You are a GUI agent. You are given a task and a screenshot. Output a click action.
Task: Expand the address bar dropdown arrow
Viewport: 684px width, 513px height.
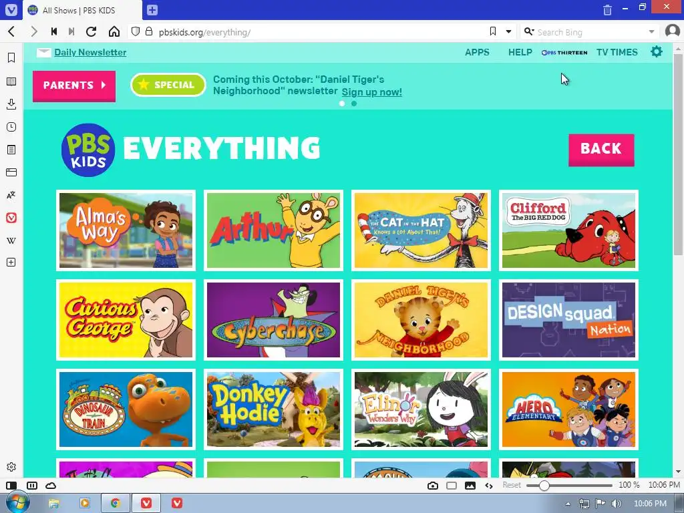click(508, 31)
